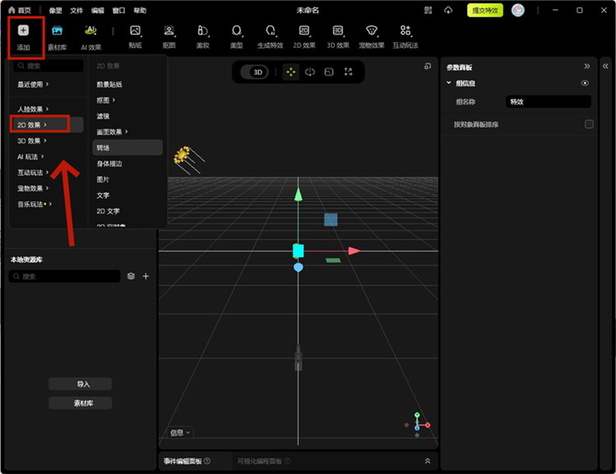This screenshot has height=474, width=616.
Task: Click the QR code icon in title bar
Action: (428, 10)
